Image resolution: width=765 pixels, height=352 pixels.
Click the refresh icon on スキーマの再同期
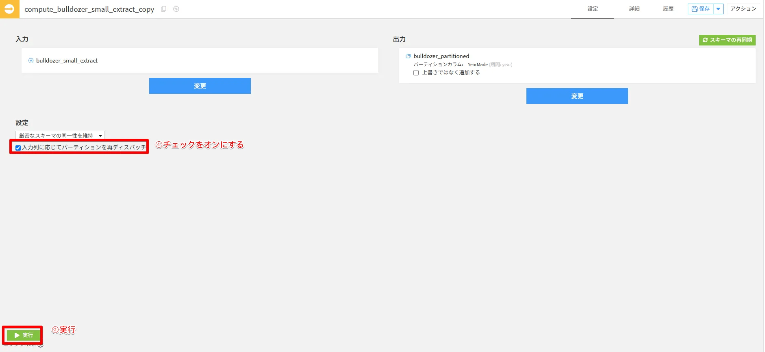click(x=705, y=40)
